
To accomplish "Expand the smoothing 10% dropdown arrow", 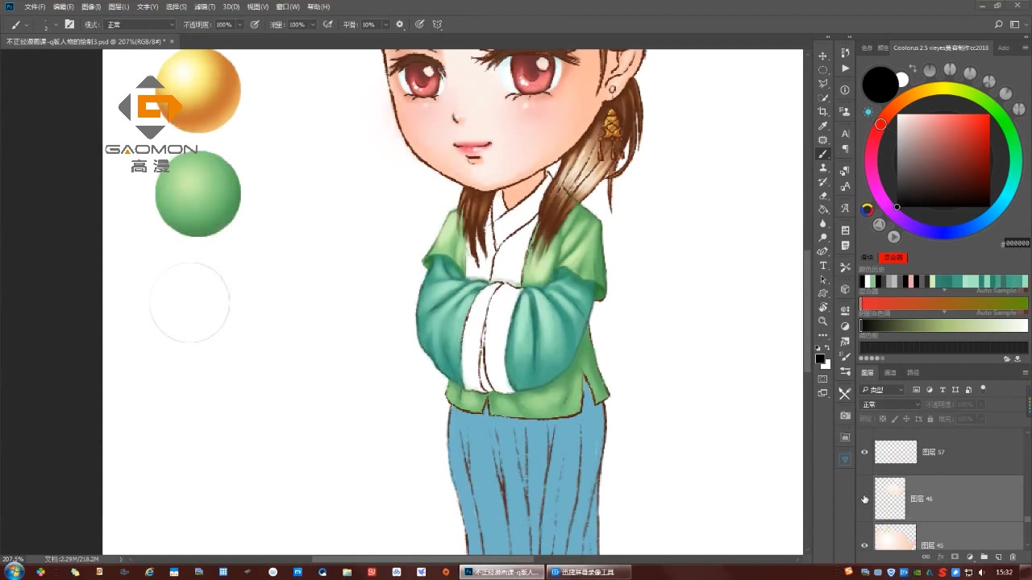I will coord(385,24).
